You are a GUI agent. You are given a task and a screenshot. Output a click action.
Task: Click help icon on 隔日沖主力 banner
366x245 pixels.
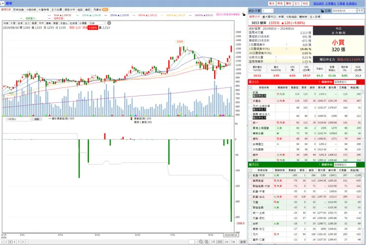[x=362, y=60]
